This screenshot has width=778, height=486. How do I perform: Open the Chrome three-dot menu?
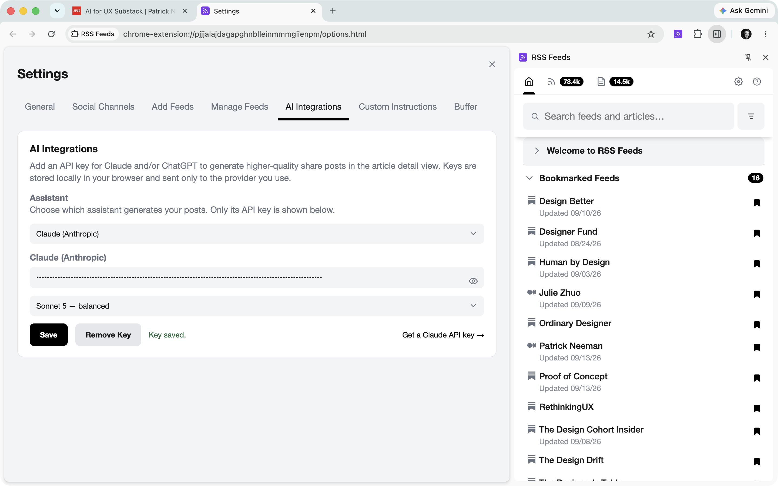pos(766,34)
